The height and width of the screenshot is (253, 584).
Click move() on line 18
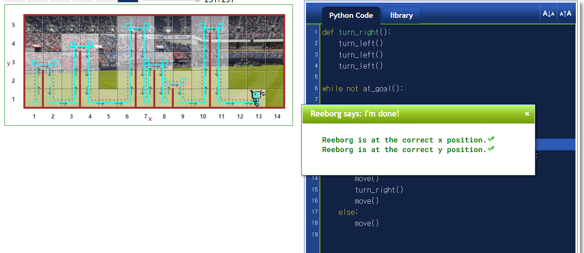pos(366,223)
